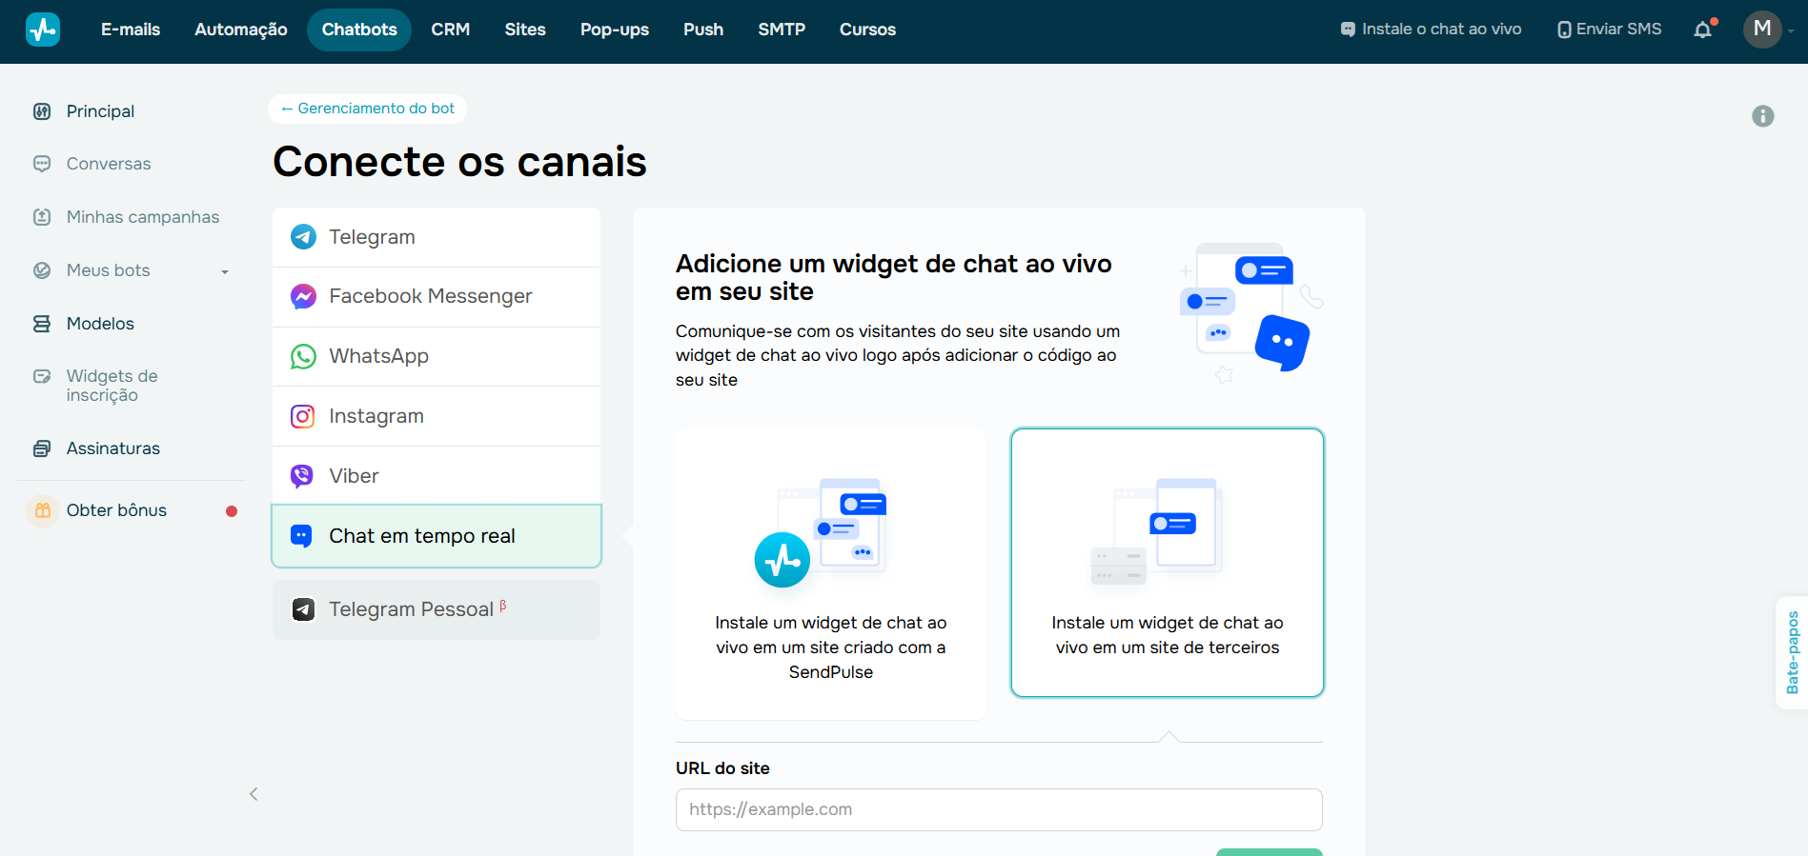The width and height of the screenshot is (1808, 856).
Task: Open the Bate-papos side tab
Action: (x=1792, y=653)
